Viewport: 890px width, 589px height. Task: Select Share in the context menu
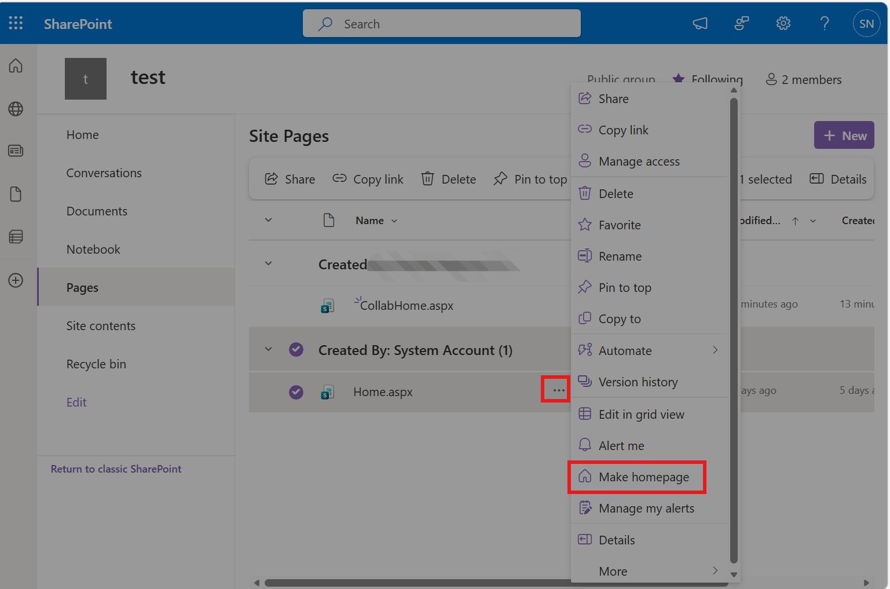coord(649,99)
